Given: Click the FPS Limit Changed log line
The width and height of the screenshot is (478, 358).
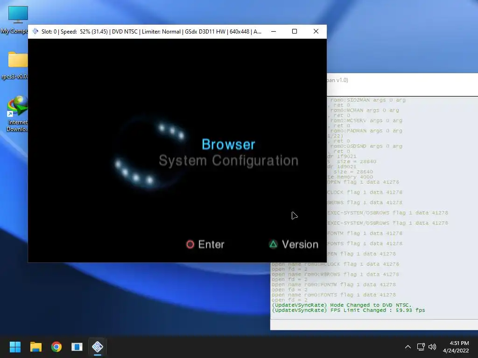Looking at the screenshot, I should pos(348,310).
